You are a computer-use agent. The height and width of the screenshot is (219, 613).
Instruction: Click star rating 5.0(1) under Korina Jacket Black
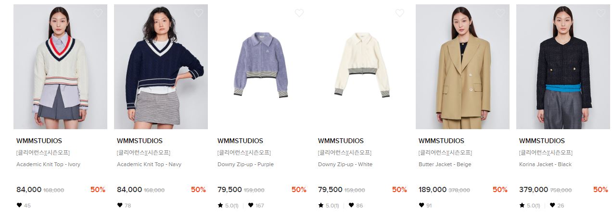(x=530, y=206)
